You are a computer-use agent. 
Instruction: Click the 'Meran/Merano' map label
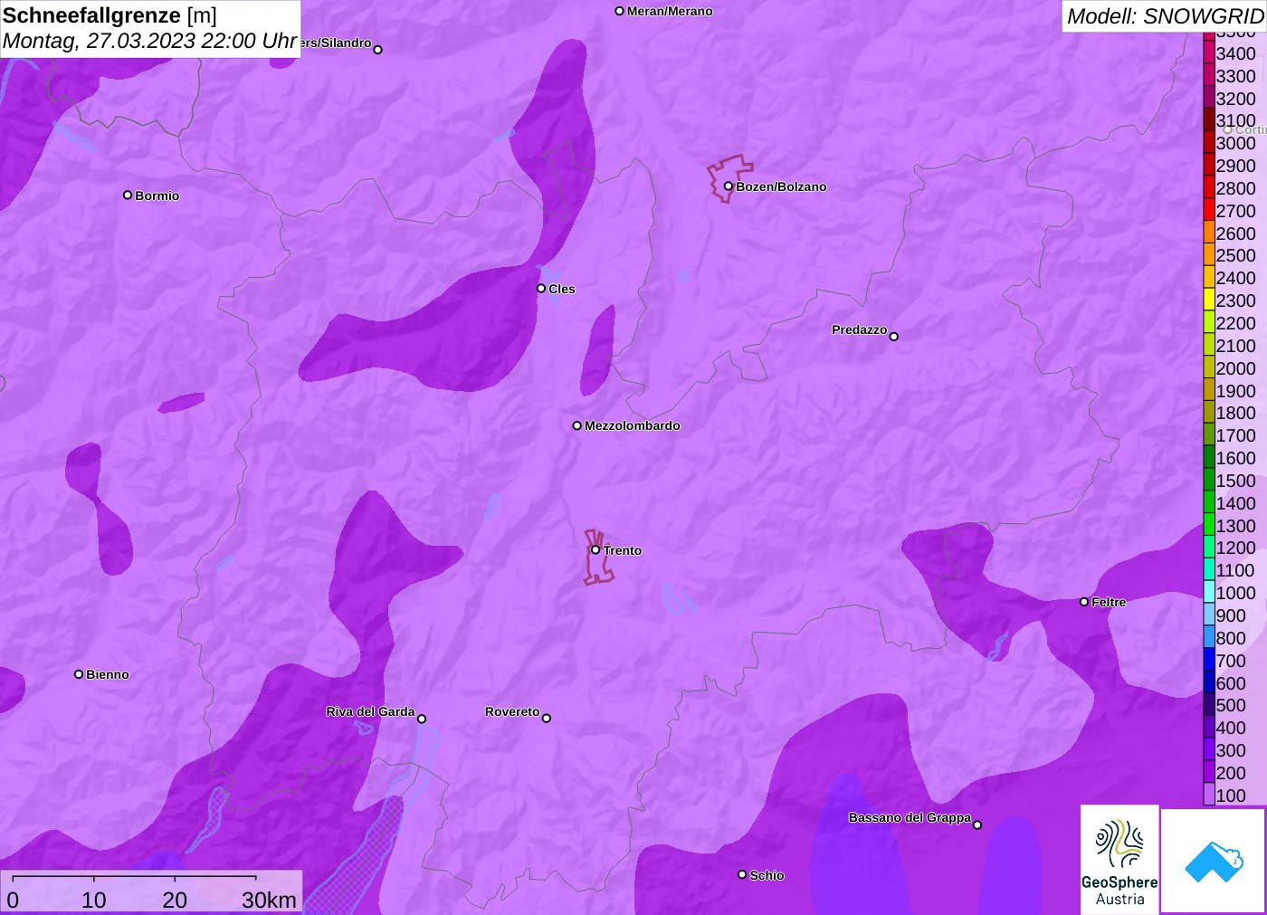coord(670,11)
